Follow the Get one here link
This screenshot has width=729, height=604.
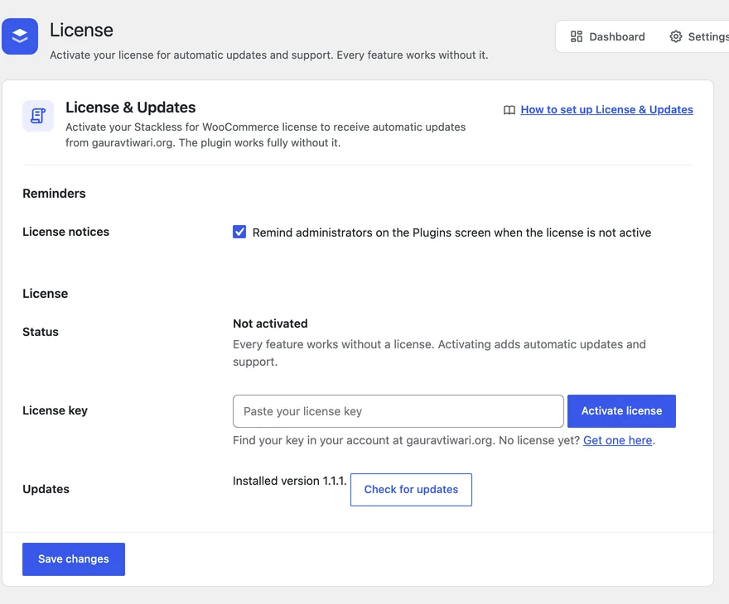617,440
